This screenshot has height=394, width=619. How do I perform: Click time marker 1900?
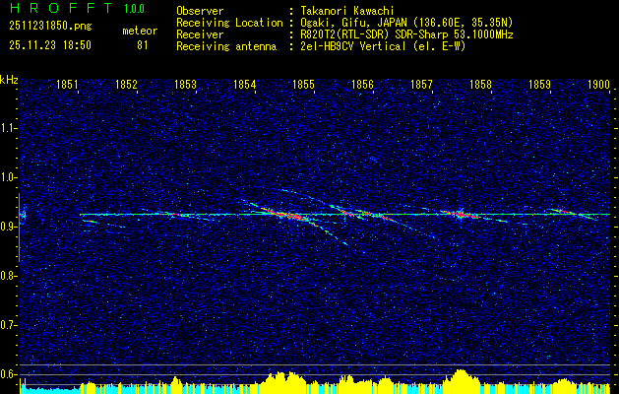tap(599, 84)
